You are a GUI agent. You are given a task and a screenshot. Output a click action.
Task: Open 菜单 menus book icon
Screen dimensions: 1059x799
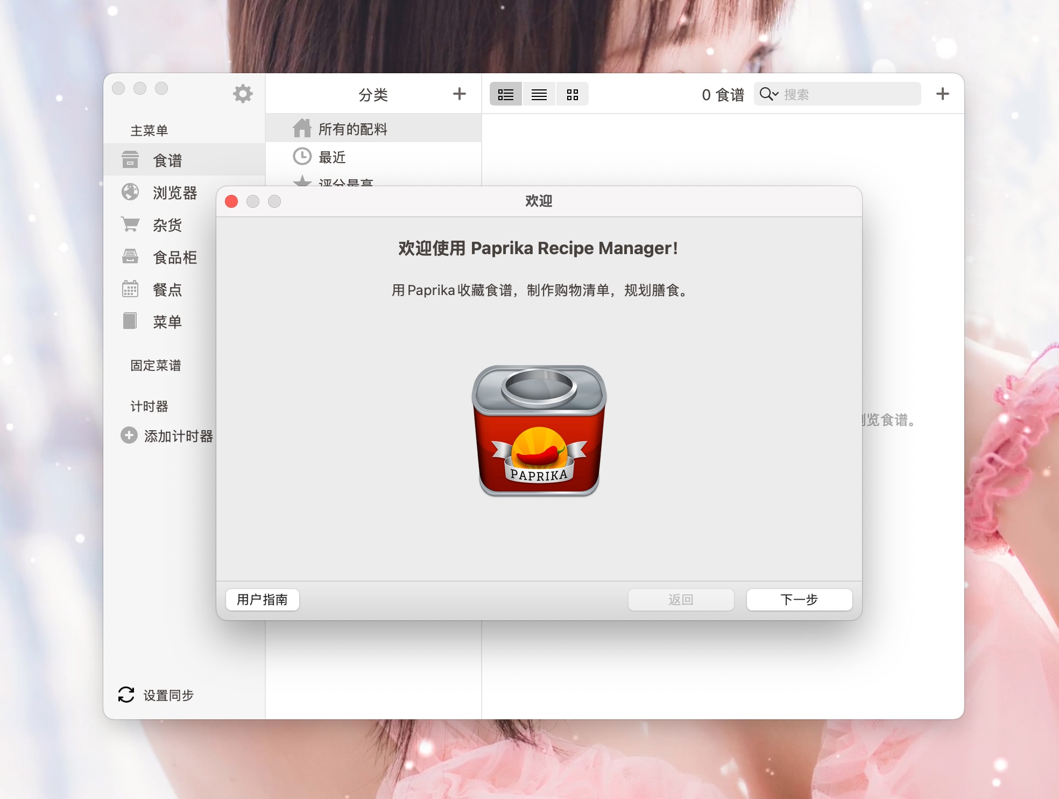point(130,321)
